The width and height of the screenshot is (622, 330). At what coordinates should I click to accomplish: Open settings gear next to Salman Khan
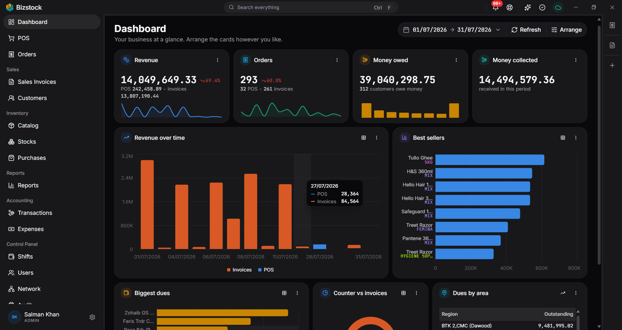[92, 317]
